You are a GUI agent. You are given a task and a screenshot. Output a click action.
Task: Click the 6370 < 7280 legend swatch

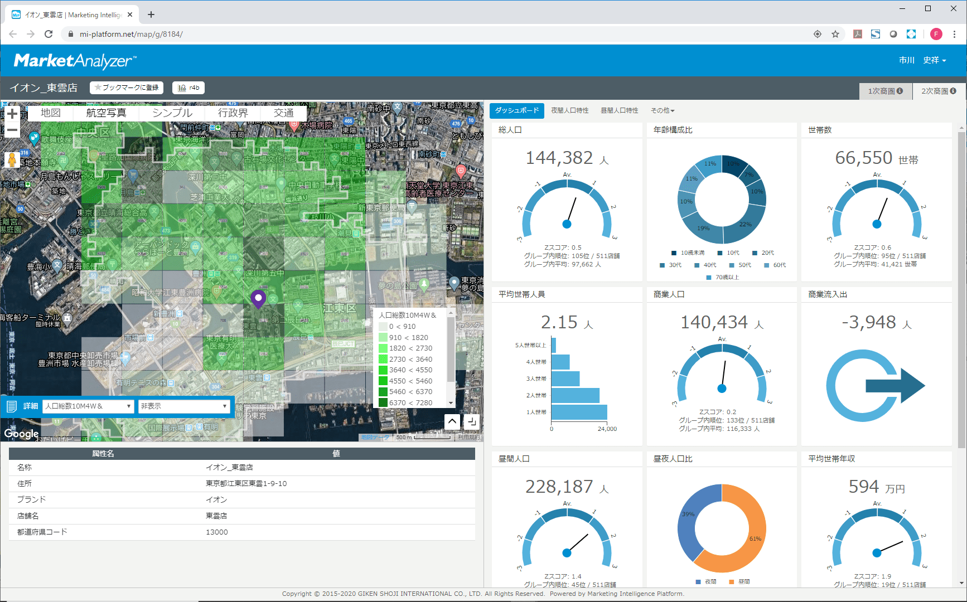point(383,402)
